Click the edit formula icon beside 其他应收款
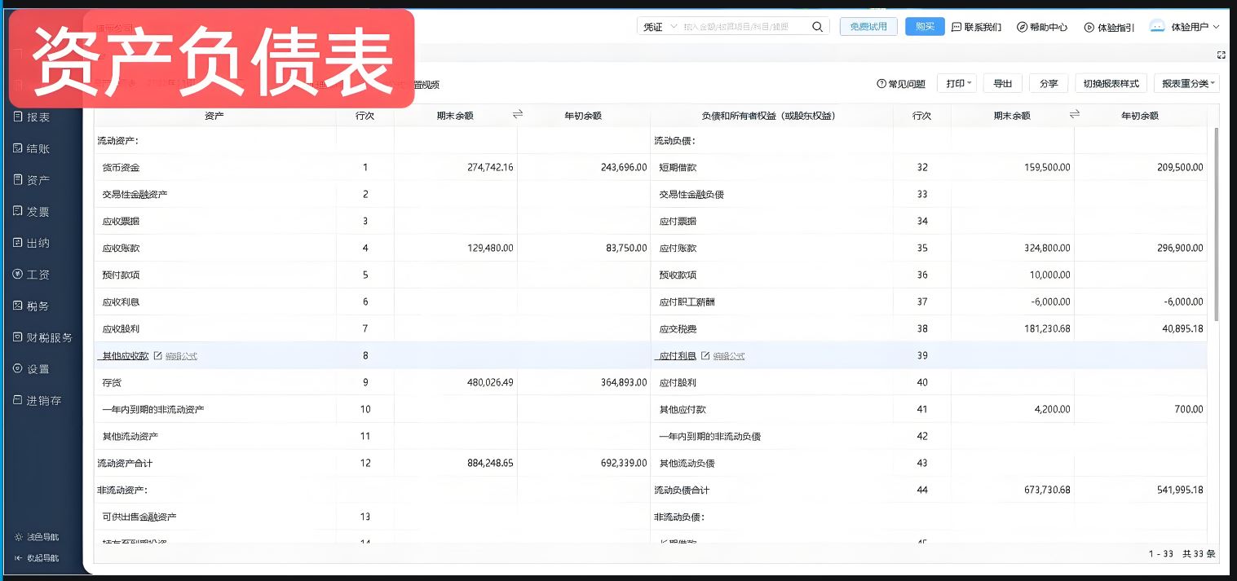This screenshot has height=581, width=1237. tap(157, 356)
